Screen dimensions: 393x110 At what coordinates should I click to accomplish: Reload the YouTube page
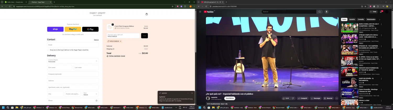pyautogui.click(x=206, y=7)
